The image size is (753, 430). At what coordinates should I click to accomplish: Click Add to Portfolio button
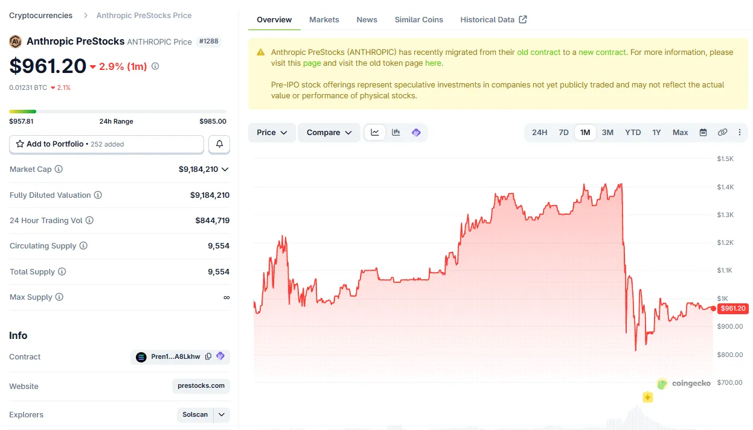(106, 144)
